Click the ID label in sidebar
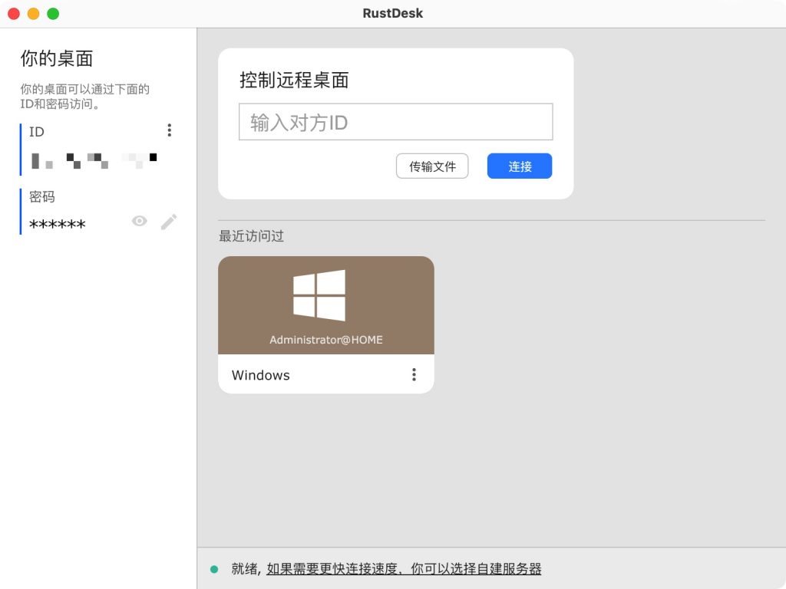This screenshot has width=786, height=589. click(37, 132)
